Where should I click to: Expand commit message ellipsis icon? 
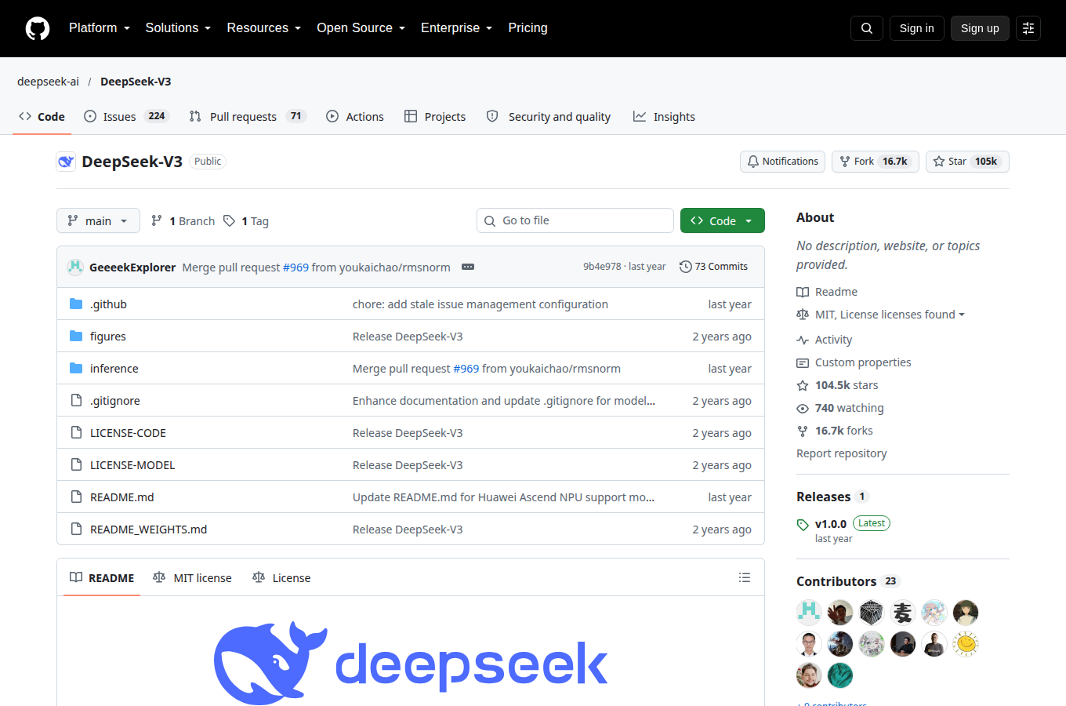click(468, 267)
